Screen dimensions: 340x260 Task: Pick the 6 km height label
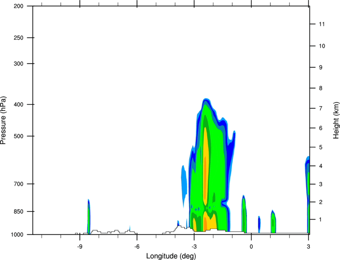point(321,128)
